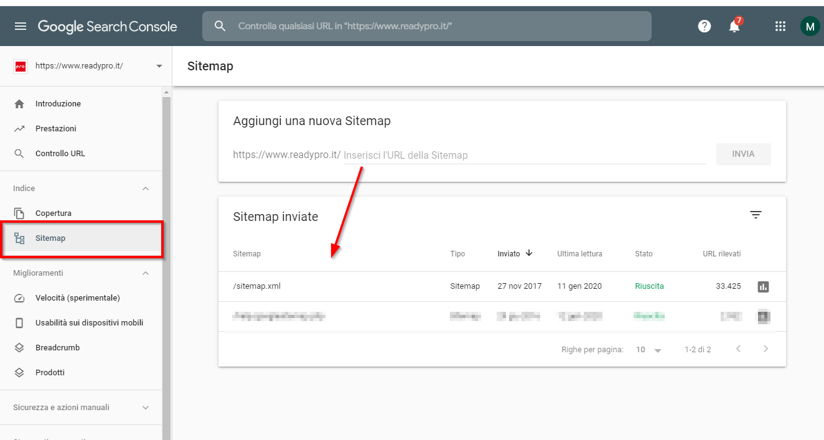Open Introduzione in the sidebar
The width and height of the screenshot is (824, 440).
pyautogui.click(x=58, y=104)
